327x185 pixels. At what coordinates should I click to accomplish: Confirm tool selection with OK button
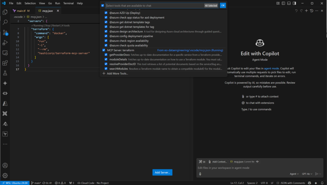pos(223,5)
